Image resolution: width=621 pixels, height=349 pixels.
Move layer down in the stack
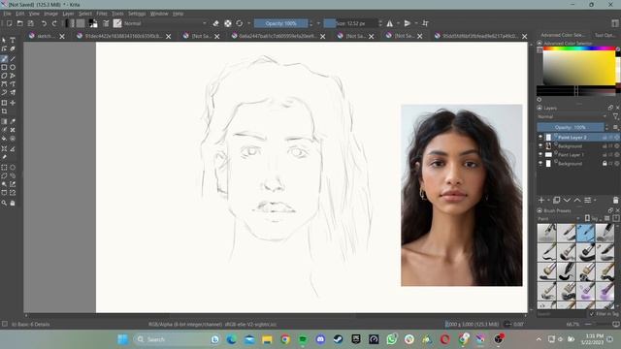[x=567, y=201]
